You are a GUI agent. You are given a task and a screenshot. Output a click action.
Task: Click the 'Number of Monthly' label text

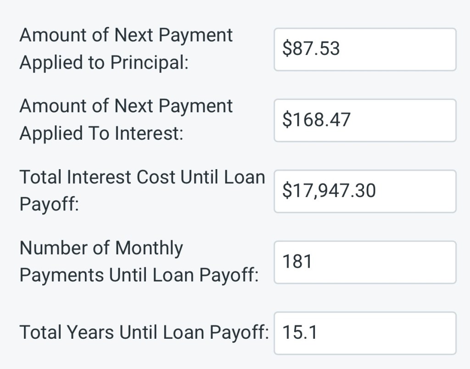point(101,248)
